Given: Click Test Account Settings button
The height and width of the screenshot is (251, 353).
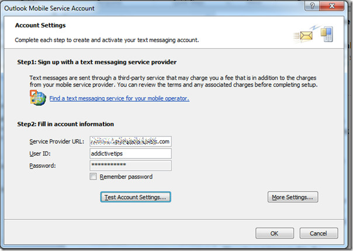Looking at the screenshot, I should 136,197.
